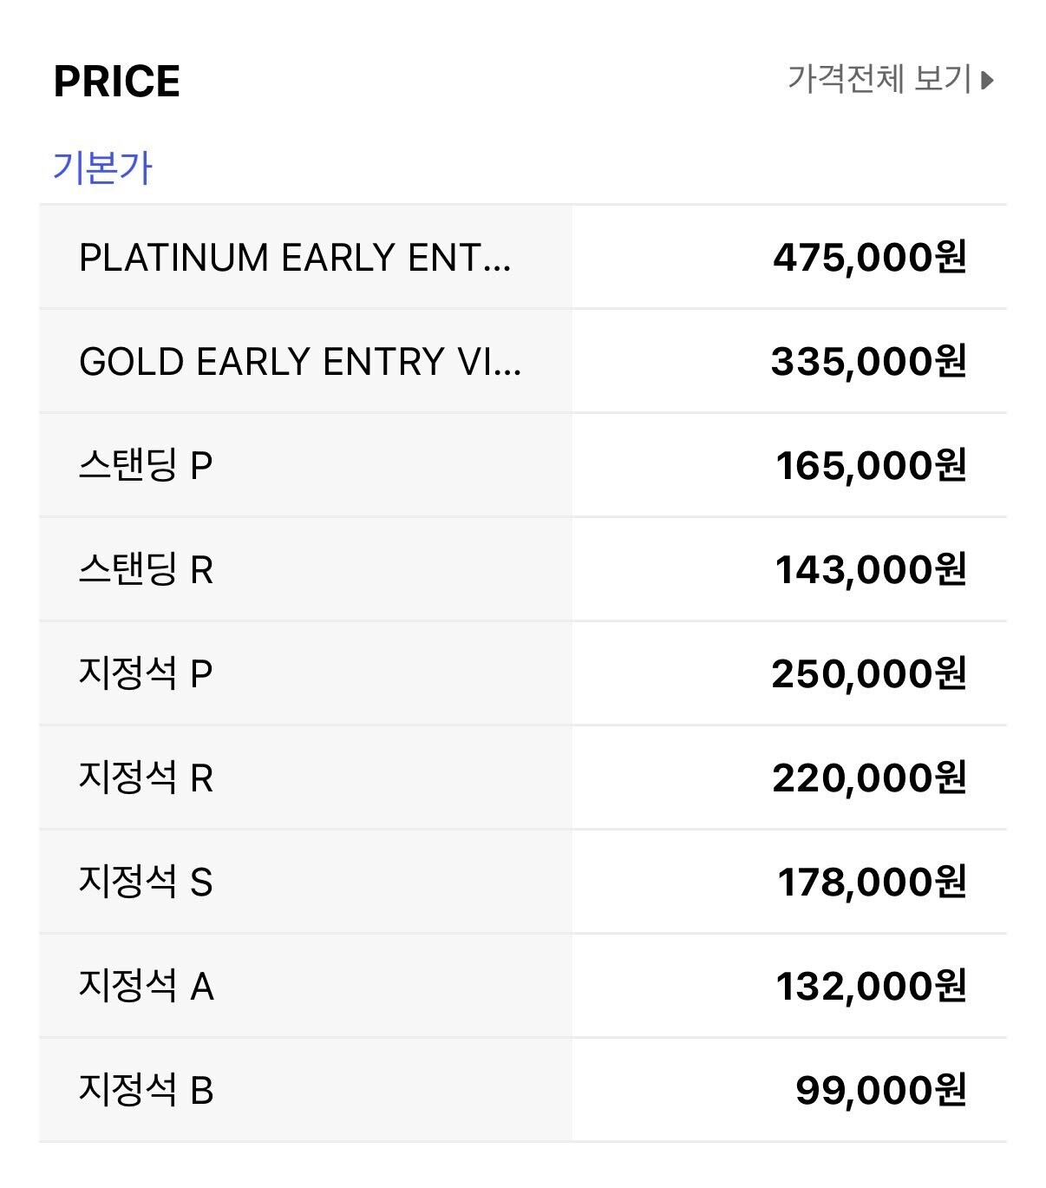Tap the 지정석 A seat label
This screenshot has width=1046, height=1188.
[146, 987]
